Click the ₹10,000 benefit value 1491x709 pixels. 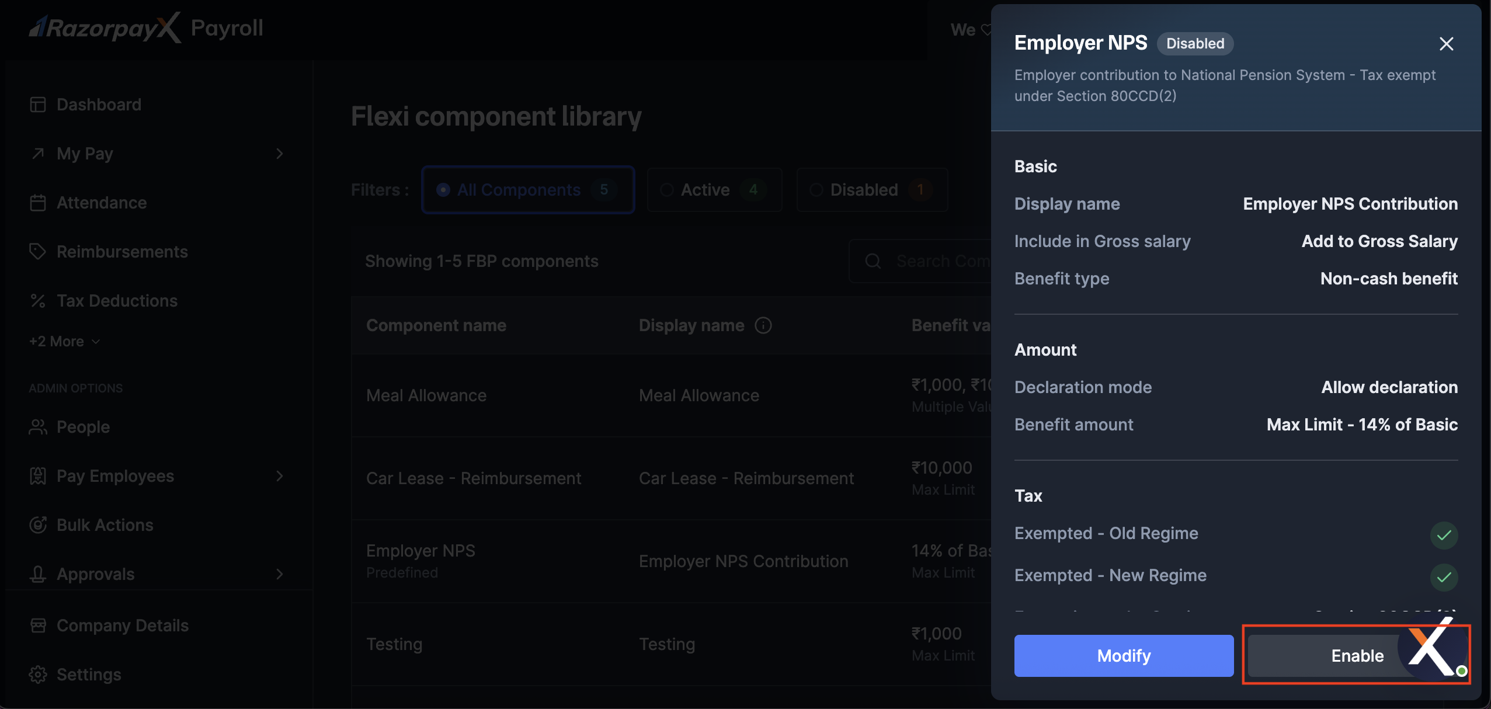[942, 468]
